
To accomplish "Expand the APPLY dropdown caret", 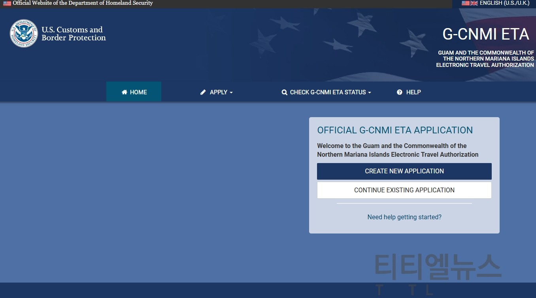I will 231,93.
